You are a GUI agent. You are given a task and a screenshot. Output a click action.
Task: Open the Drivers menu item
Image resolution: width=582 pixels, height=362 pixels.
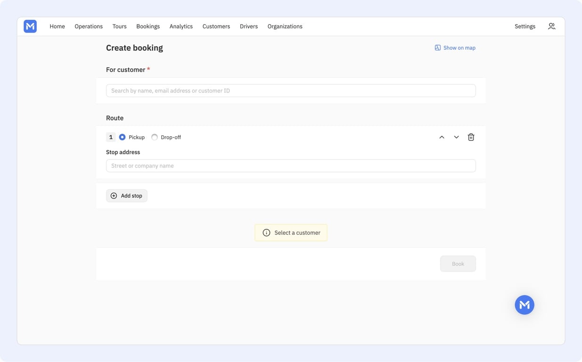[x=249, y=26]
